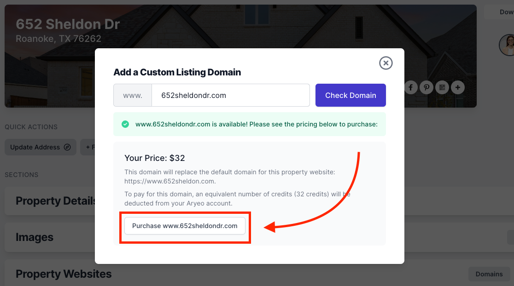The width and height of the screenshot is (514, 286).
Task: Purchase www.652sheldondr.com
Action: 185,226
